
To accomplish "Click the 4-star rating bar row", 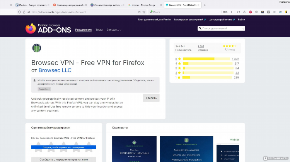I will point(207,63).
